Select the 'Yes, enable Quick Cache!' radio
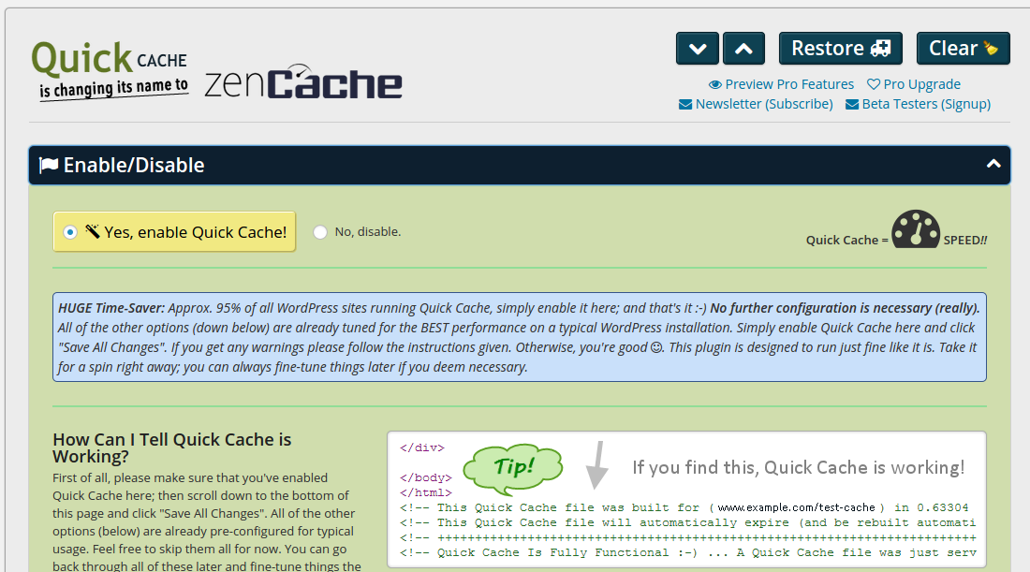This screenshot has height=572, width=1030. [70, 232]
